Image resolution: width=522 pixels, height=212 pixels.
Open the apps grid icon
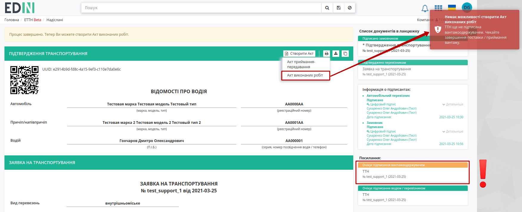438,8
